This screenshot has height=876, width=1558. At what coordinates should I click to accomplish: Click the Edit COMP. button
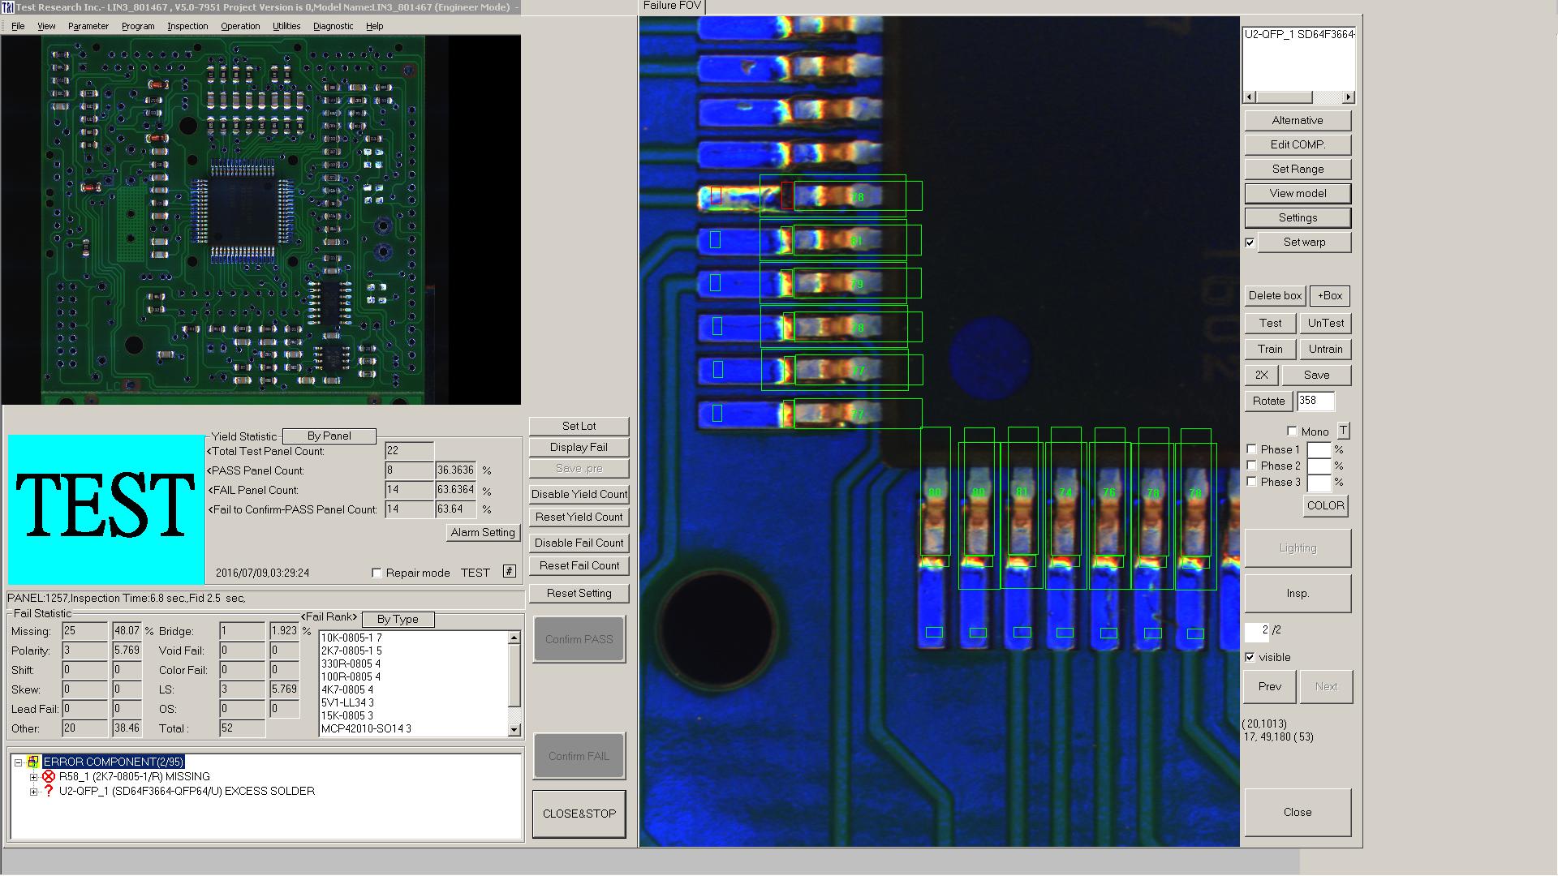coord(1297,144)
